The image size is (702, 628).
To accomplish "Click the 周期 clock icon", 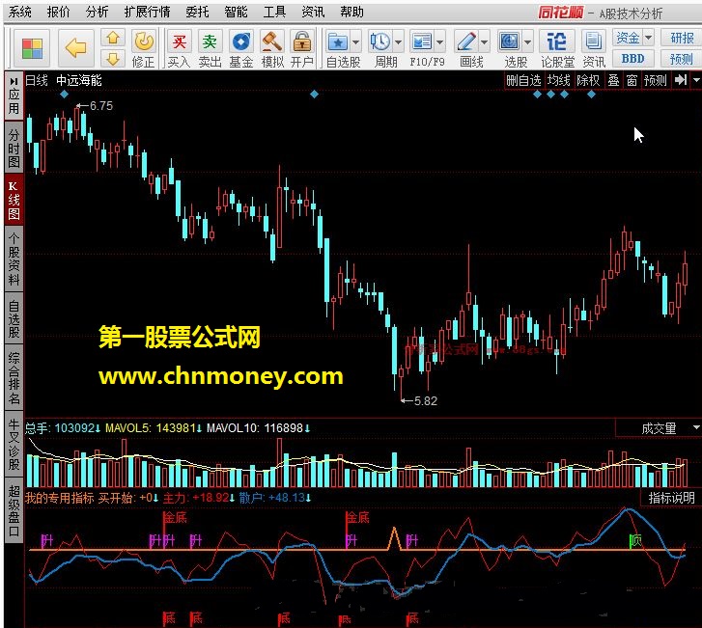I will [x=380, y=42].
